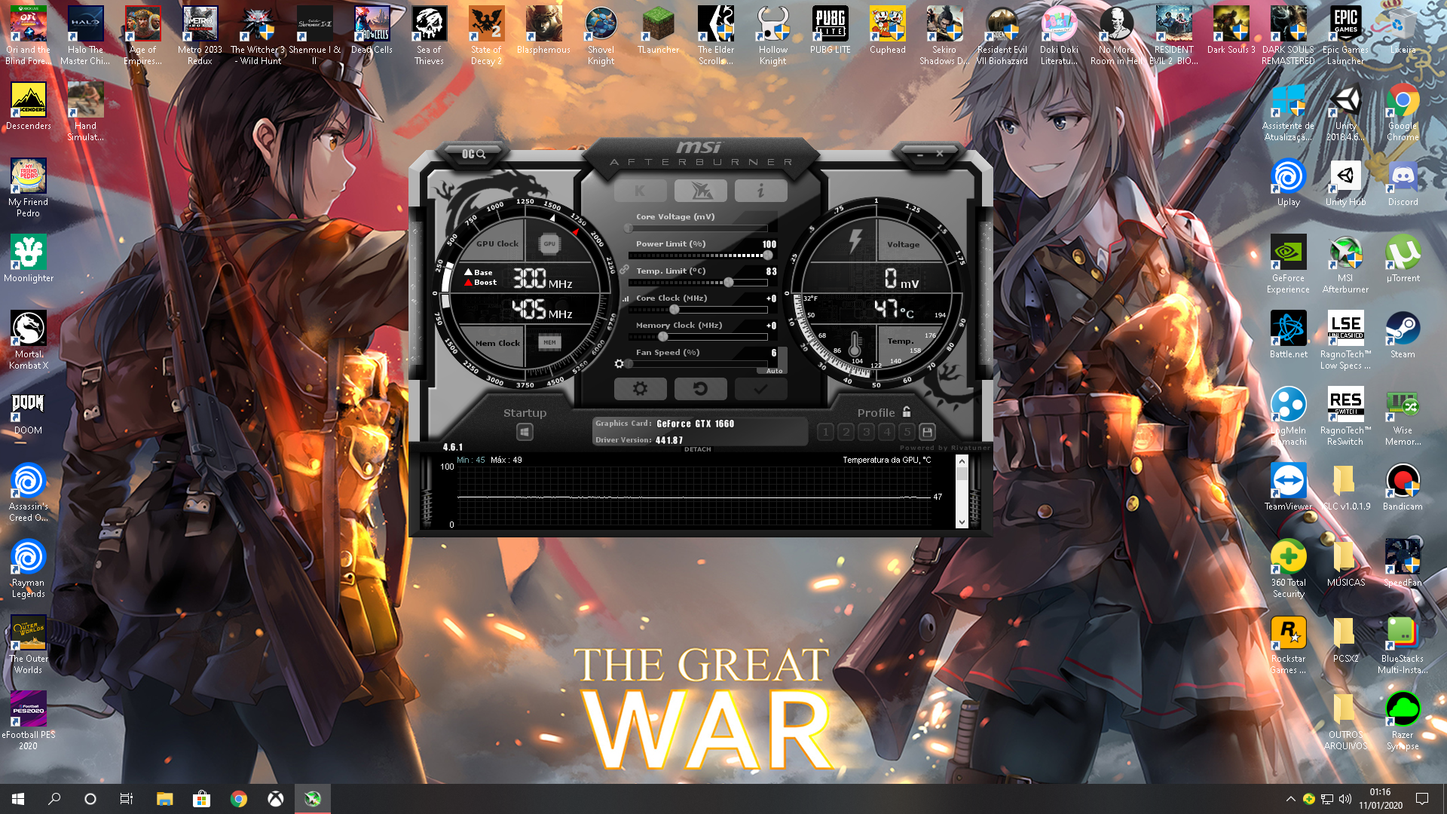
Task: Open the µTorrent desktop shortcut
Action: (x=1403, y=259)
